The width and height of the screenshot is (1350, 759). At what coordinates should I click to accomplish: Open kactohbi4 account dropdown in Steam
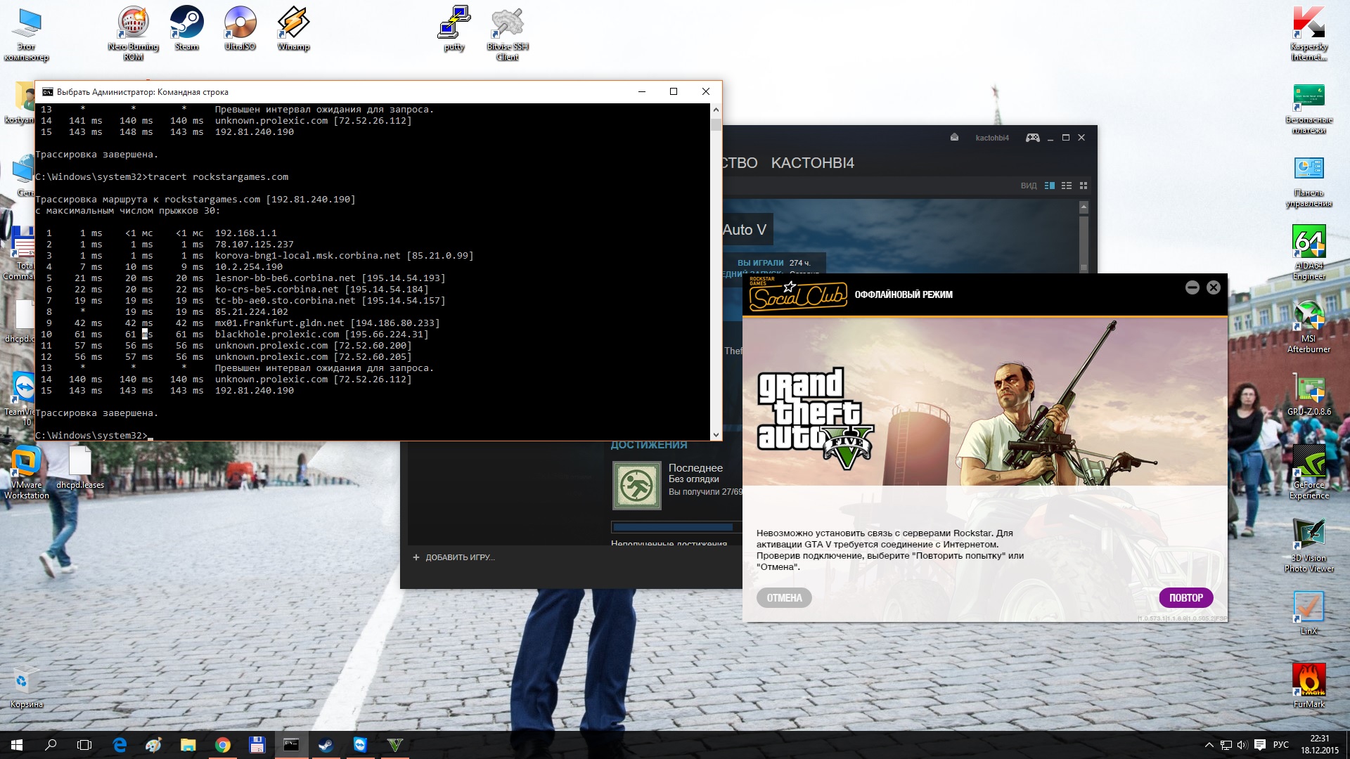pos(991,138)
